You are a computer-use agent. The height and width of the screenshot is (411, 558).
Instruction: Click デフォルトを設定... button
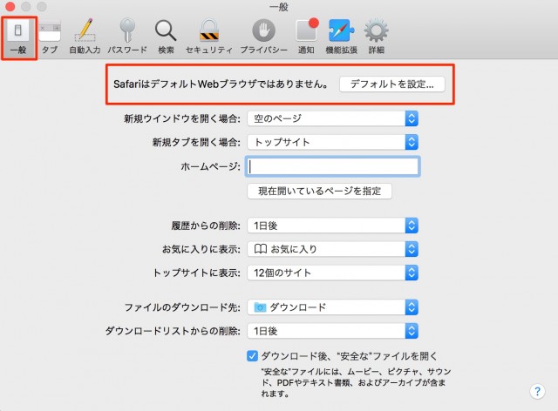pyautogui.click(x=391, y=84)
